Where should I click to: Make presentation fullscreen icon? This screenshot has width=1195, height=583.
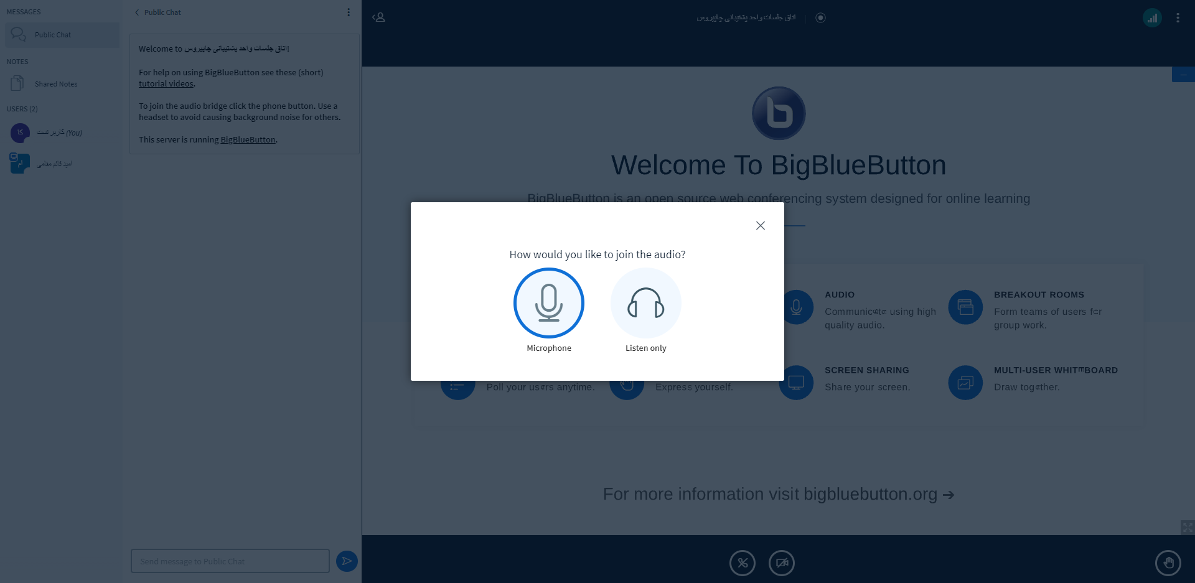pyautogui.click(x=1187, y=527)
